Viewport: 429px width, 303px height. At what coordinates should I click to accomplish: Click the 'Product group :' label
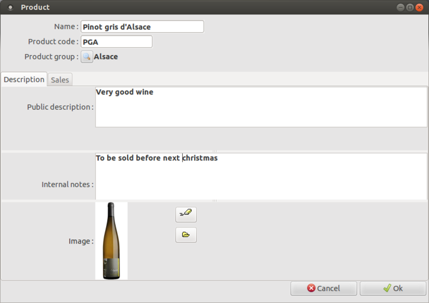[x=51, y=57]
